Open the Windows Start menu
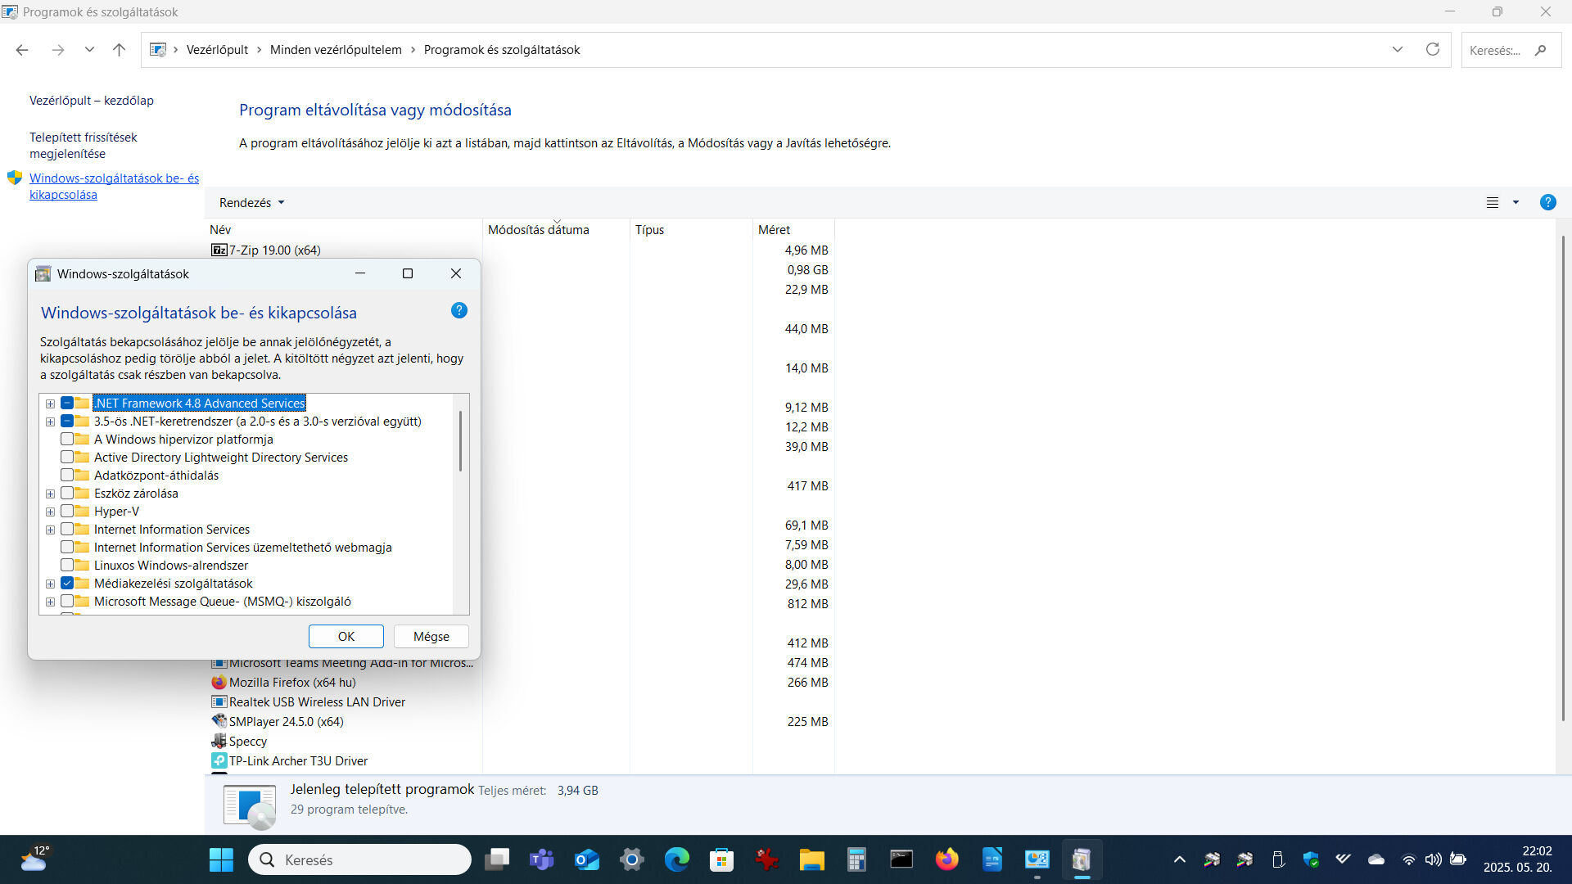The image size is (1572, 884). [x=221, y=859]
